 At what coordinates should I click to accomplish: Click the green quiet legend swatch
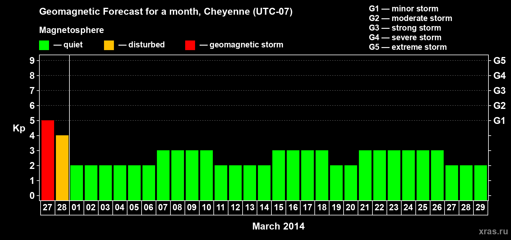tap(44, 45)
